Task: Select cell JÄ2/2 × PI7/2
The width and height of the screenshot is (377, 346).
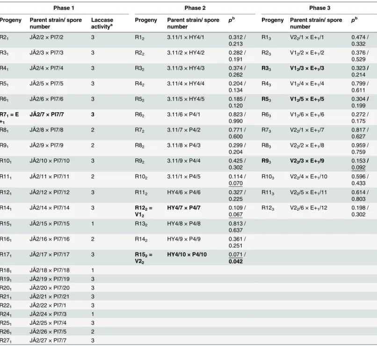Action: 46,37
